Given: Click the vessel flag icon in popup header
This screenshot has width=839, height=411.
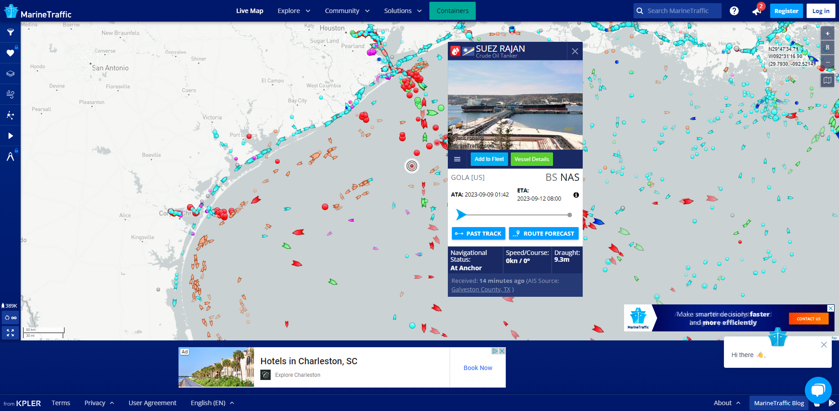Looking at the screenshot, I should pyautogui.click(x=469, y=51).
